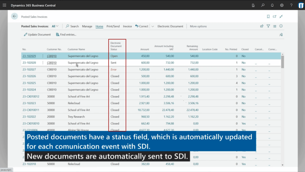Open the Electronic Document menu

click(170, 26)
